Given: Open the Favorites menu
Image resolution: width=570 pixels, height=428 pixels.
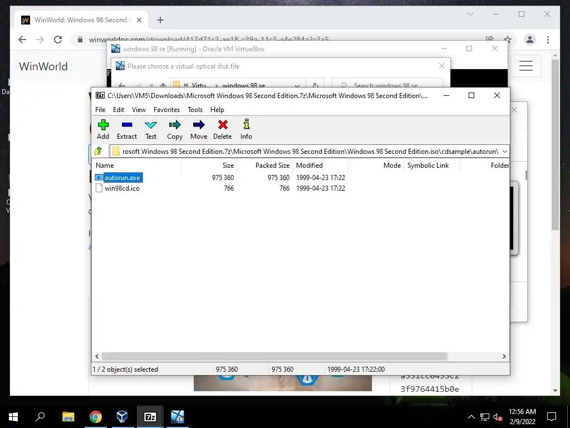Looking at the screenshot, I should tap(166, 110).
